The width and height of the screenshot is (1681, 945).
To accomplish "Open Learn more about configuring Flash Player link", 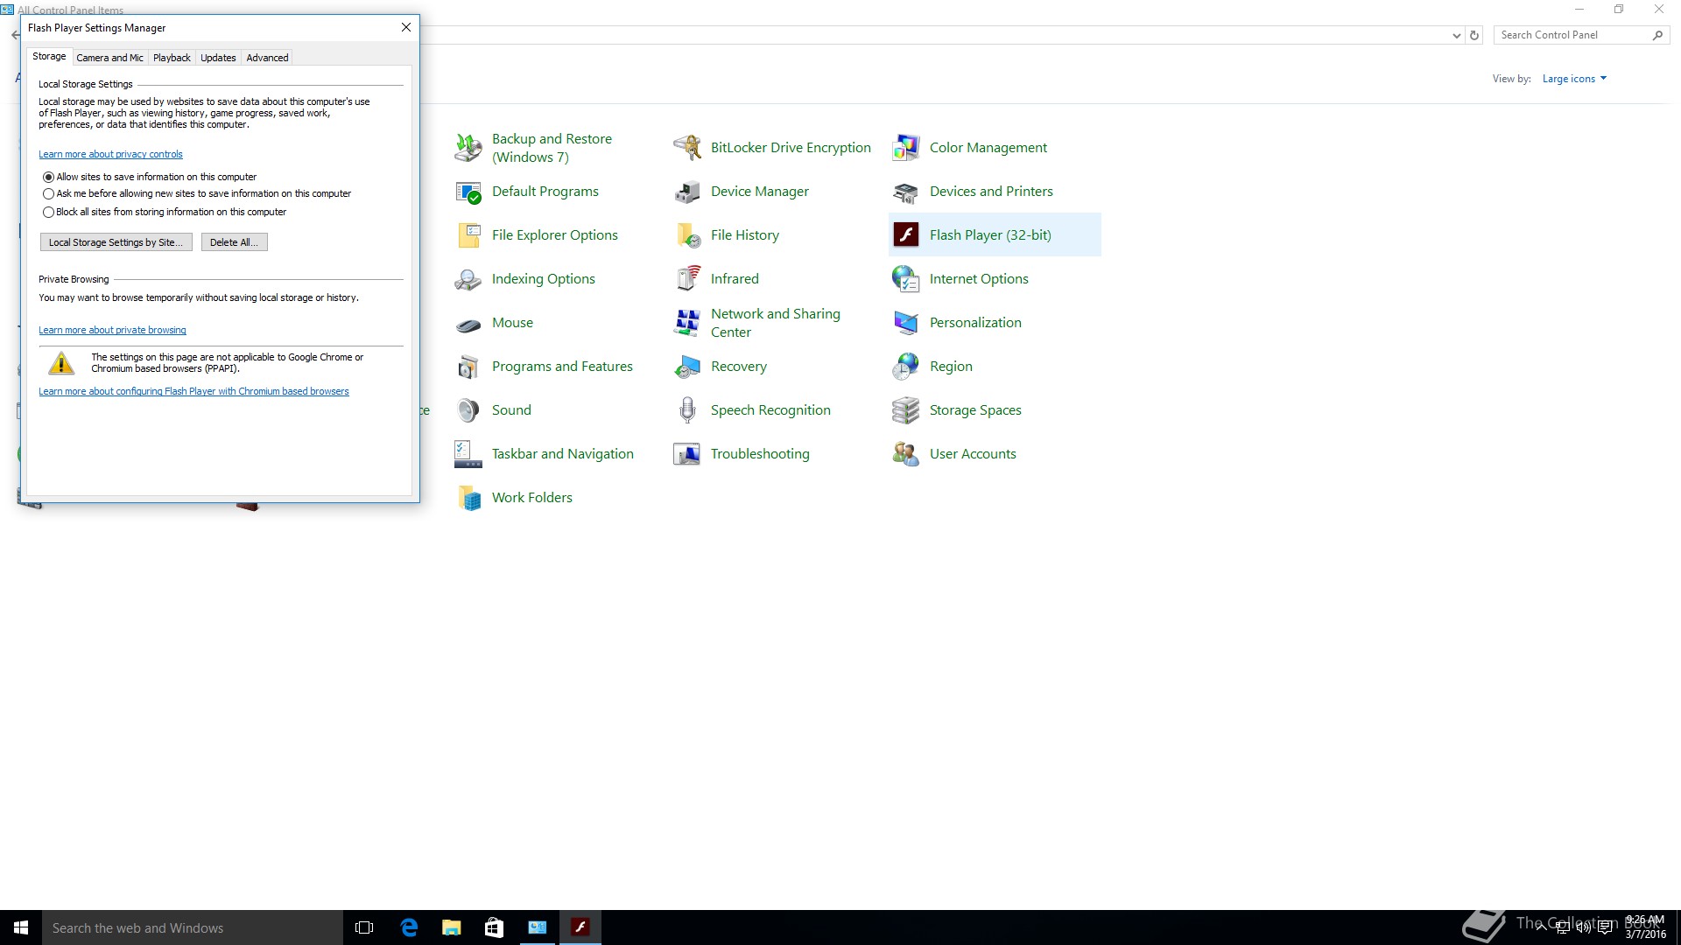I will 193,391.
